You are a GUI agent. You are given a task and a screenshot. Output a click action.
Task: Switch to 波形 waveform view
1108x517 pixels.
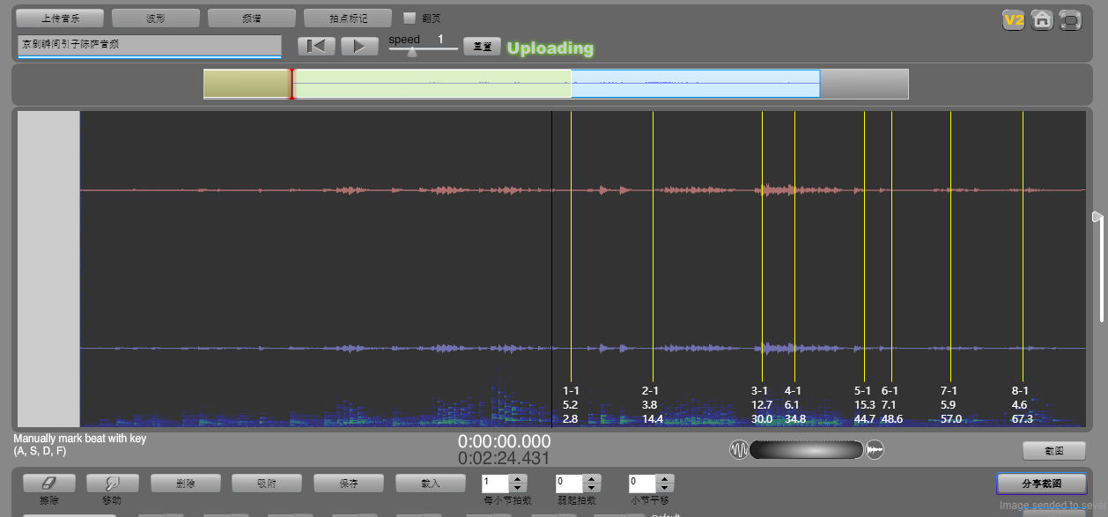[x=155, y=18]
